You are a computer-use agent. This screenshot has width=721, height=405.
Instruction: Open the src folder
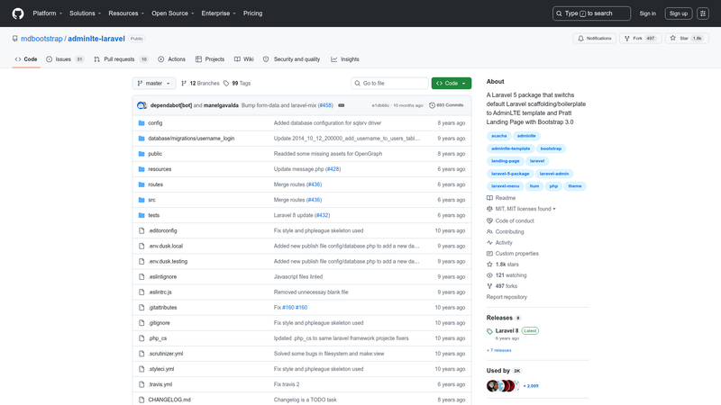tap(151, 200)
